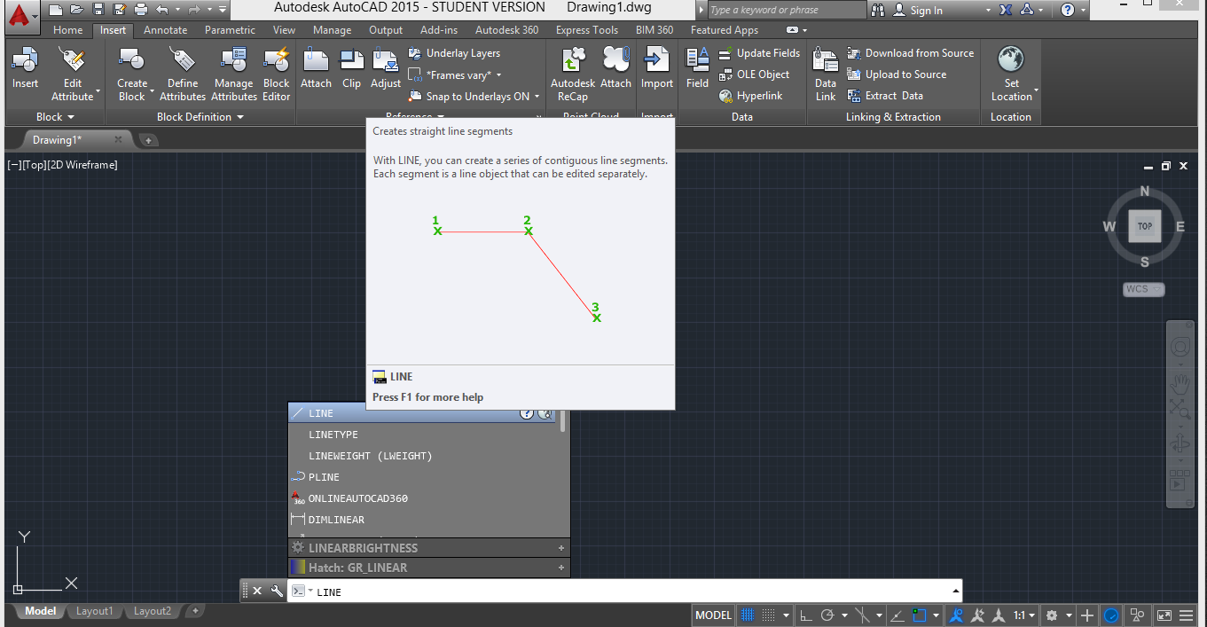
Task: Choose LINETYPE from the suggestion list
Action: [x=333, y=435]
